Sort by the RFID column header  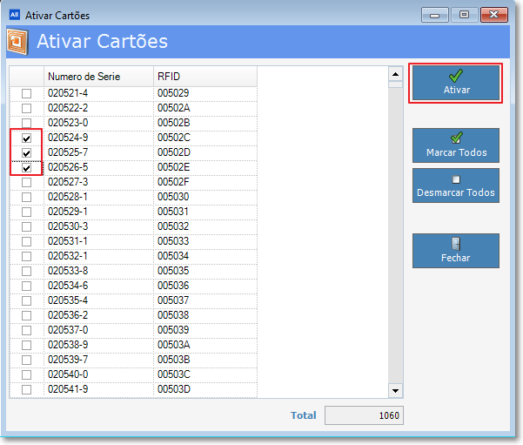point(205,76)
